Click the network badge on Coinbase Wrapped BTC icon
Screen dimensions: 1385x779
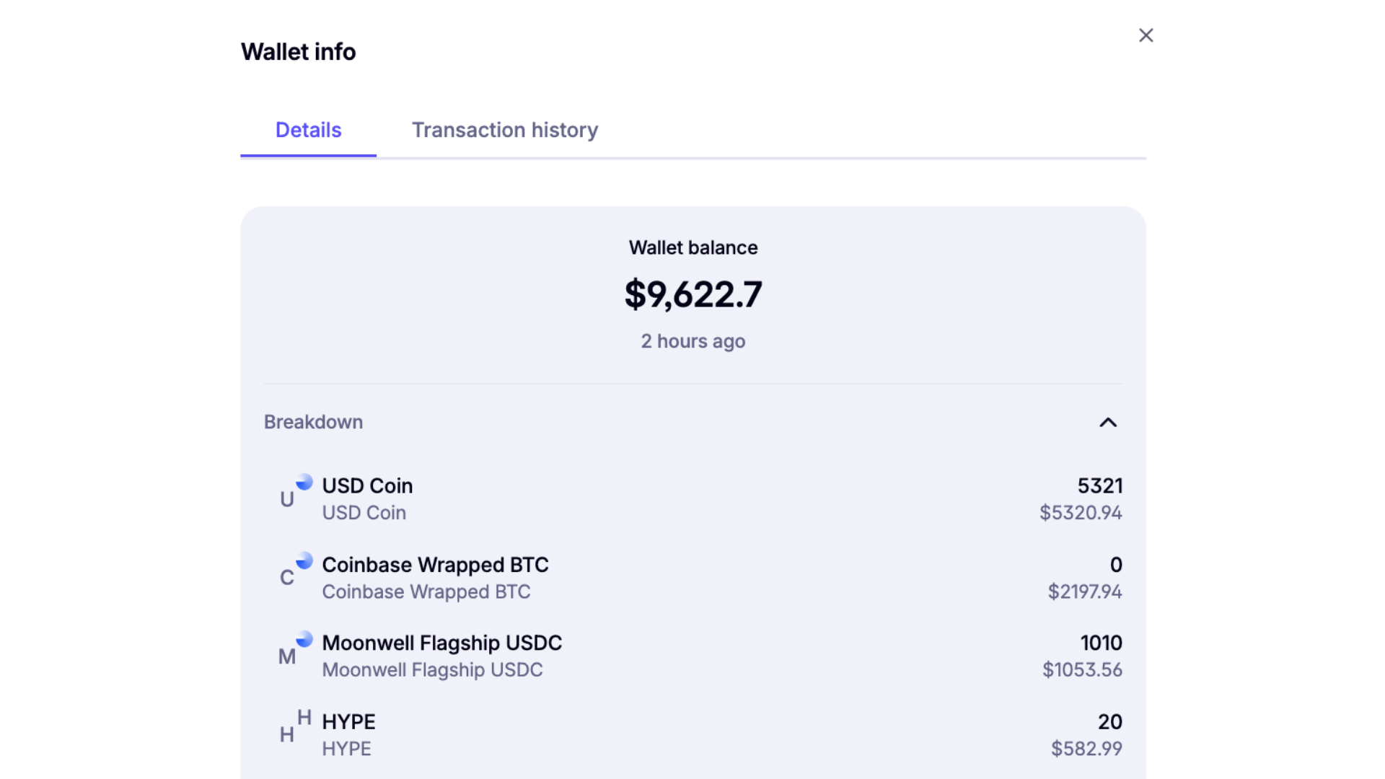[305, 560]
